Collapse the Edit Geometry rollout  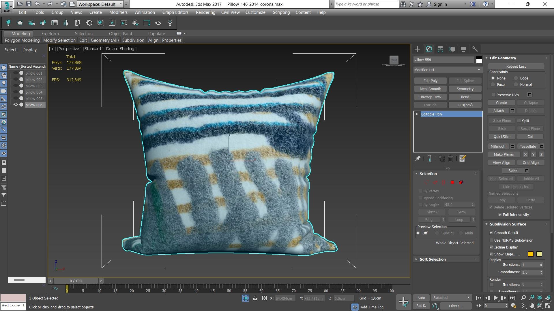[486, 58]
